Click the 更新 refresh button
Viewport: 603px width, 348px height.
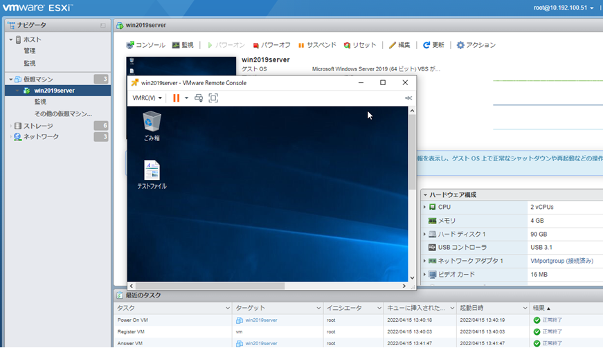click(433, 45)
